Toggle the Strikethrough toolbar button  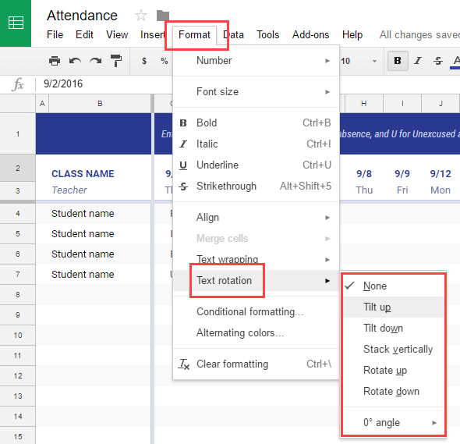tap(438, 61)
